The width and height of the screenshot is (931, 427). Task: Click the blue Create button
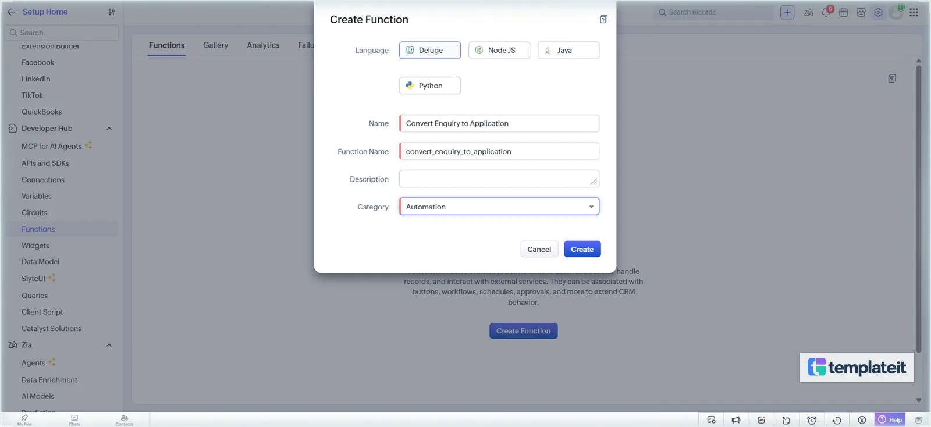582,249
